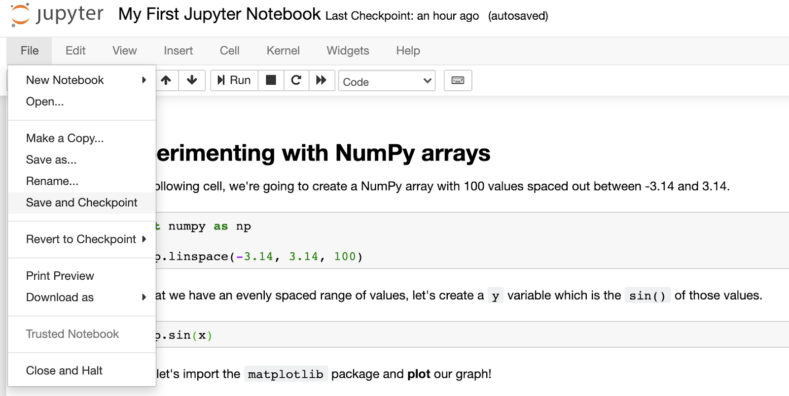789x396 pixels.
Task: Open the Cell menu
Action: coord(229,51)
